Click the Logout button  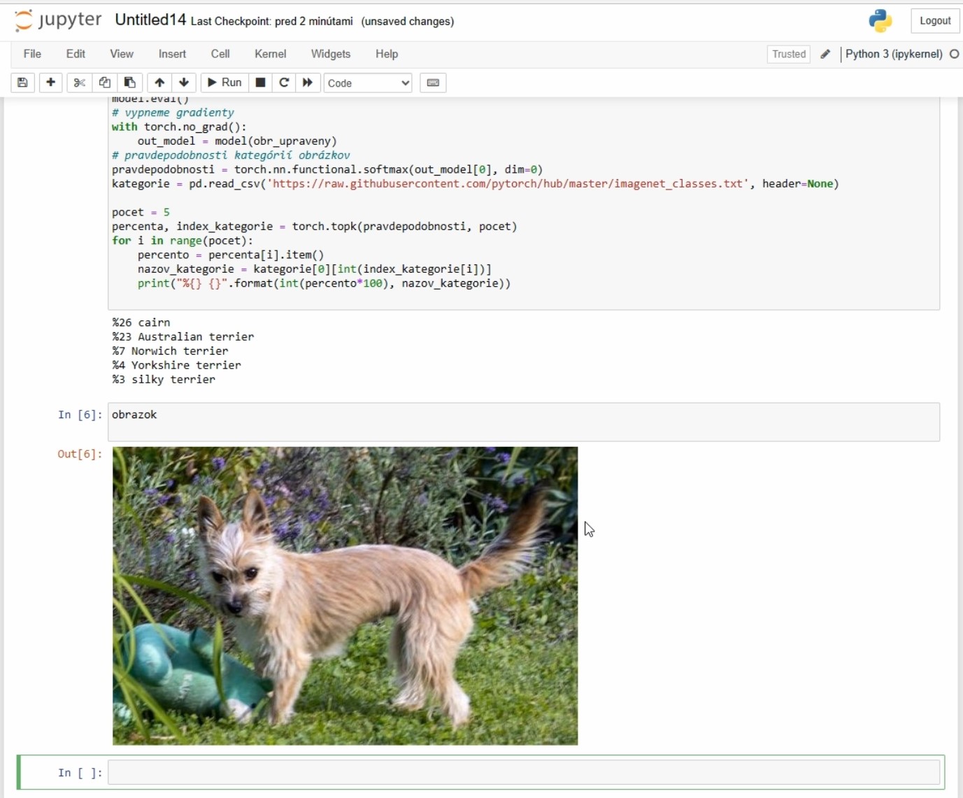coord(934,21)
